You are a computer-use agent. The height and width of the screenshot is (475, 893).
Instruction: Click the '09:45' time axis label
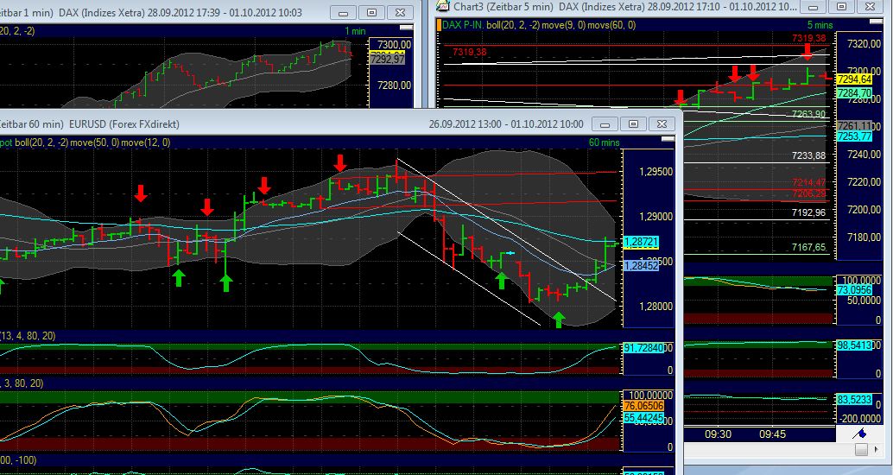(772, 434)
